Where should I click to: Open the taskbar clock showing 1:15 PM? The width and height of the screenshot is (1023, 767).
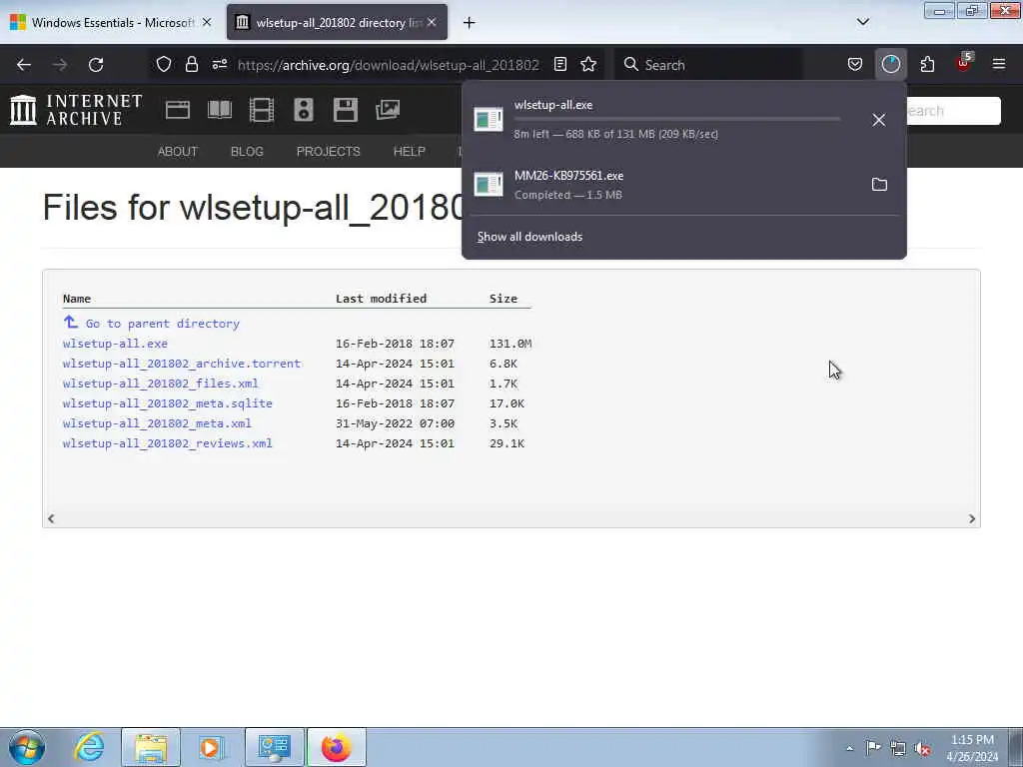point(972,747)
